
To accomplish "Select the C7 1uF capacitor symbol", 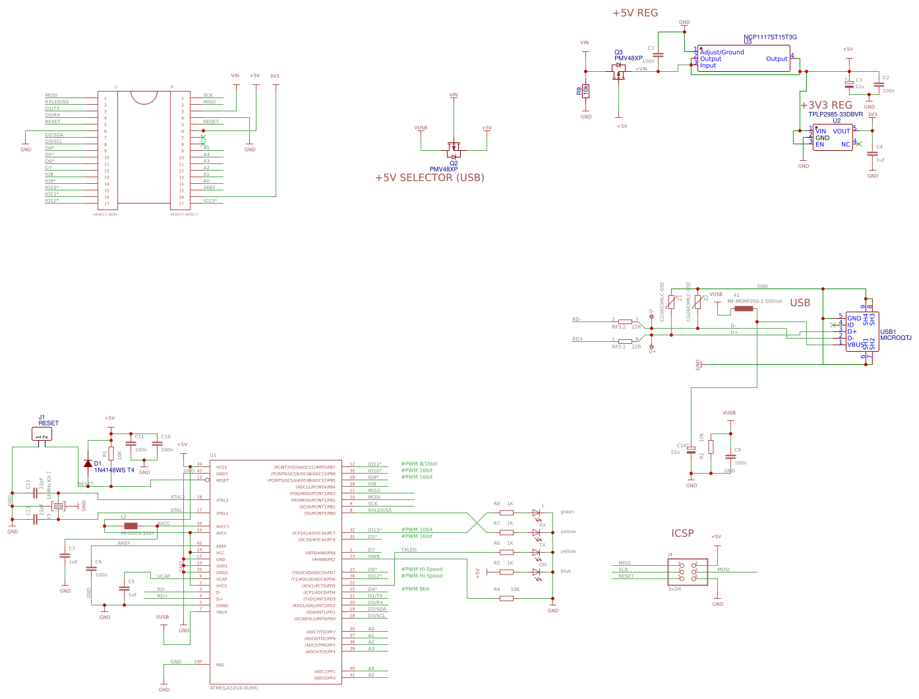I will coord(65,555).
